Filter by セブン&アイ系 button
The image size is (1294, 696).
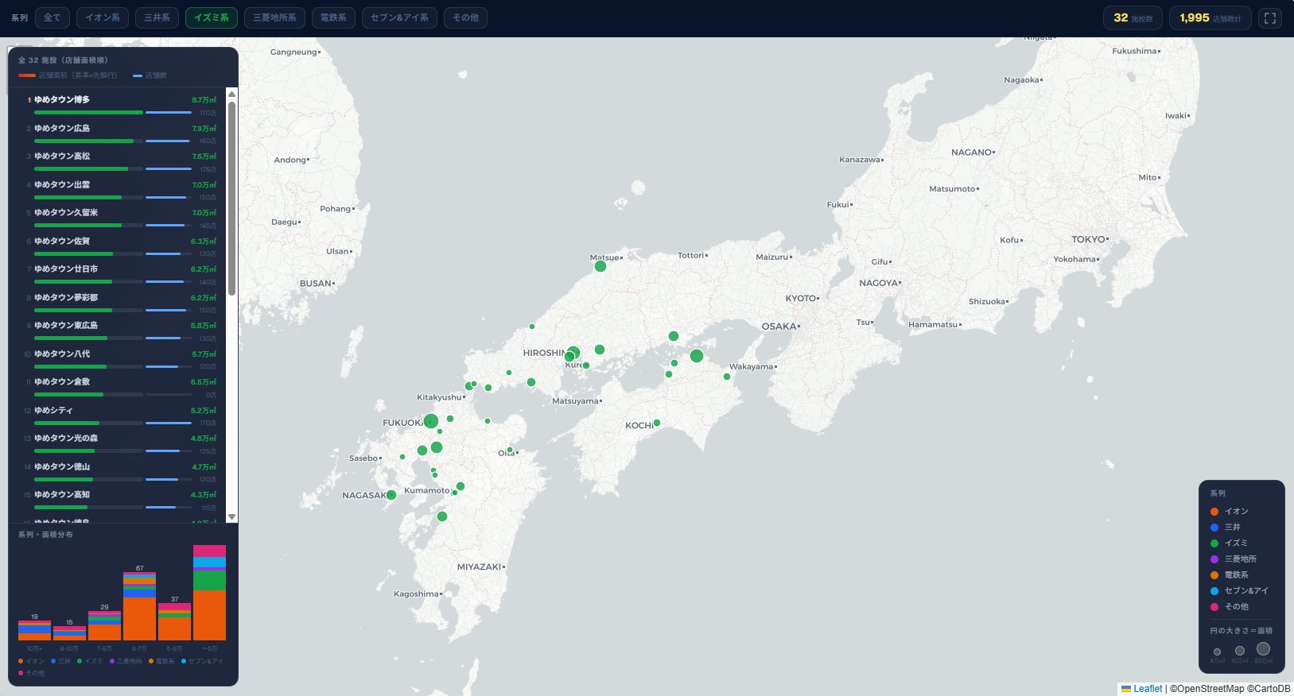point(399,17)
